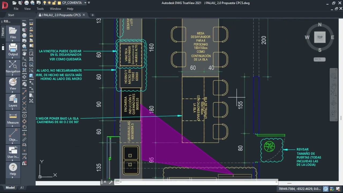Click the Zoom In plus magnifier icon

[x=31, y=83]
